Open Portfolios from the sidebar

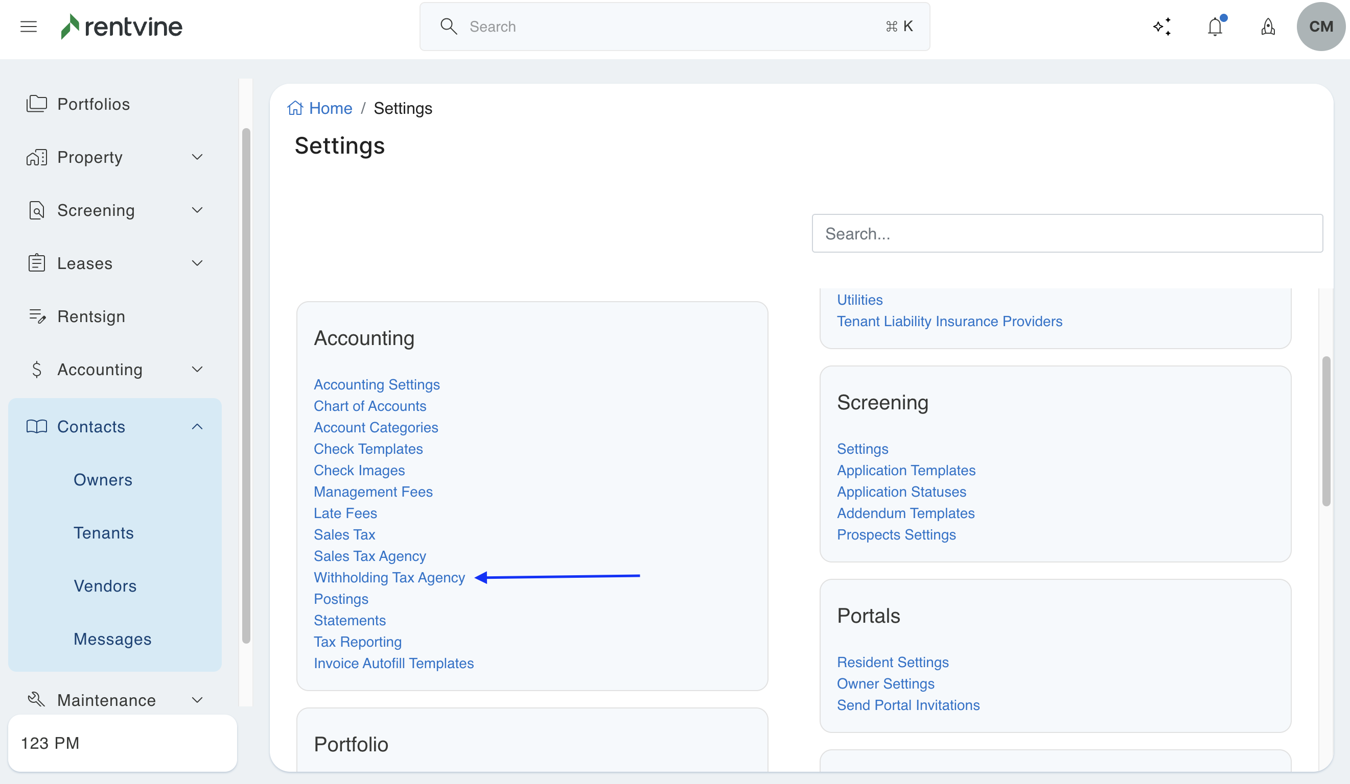coord(93,104)
